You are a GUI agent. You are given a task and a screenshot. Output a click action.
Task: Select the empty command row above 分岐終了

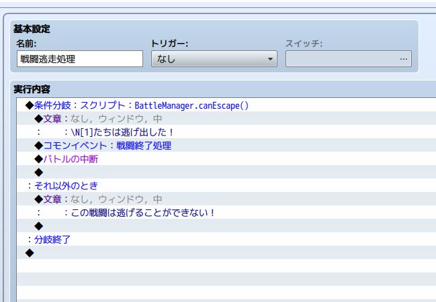click(x=226, y=226)
